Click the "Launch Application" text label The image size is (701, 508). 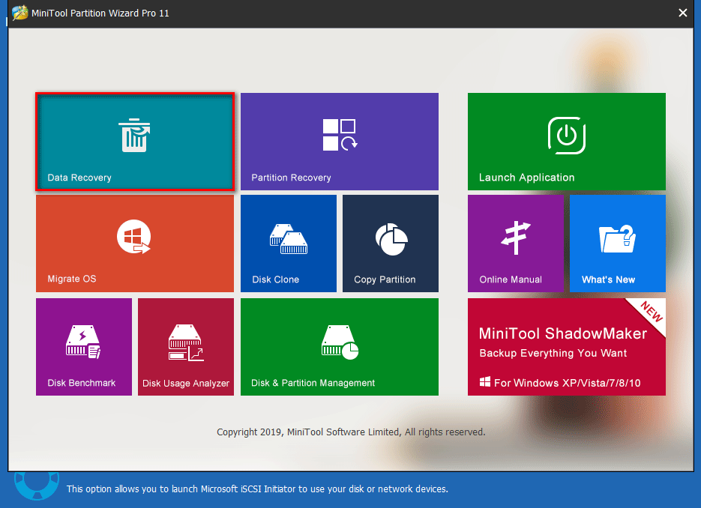526,178
